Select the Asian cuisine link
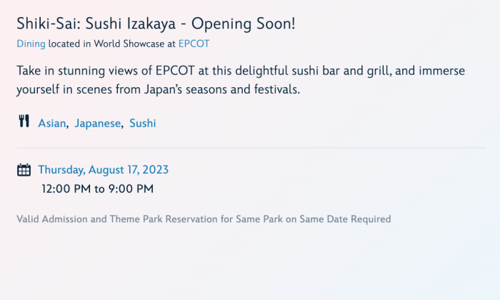Viewport: 500px width, 300px height. (x=52, y=124)
